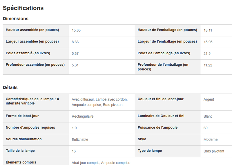The height and width of the screenshot is (165, 232).
Task: Click the Rectangulaire shade shape value
Action: pos(83,116)
